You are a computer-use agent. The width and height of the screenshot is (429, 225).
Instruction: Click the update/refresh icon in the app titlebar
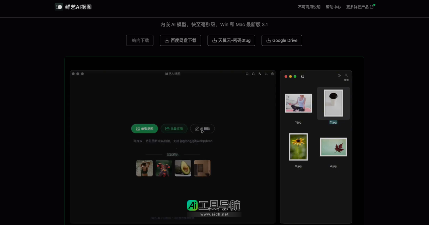(253, 74)
